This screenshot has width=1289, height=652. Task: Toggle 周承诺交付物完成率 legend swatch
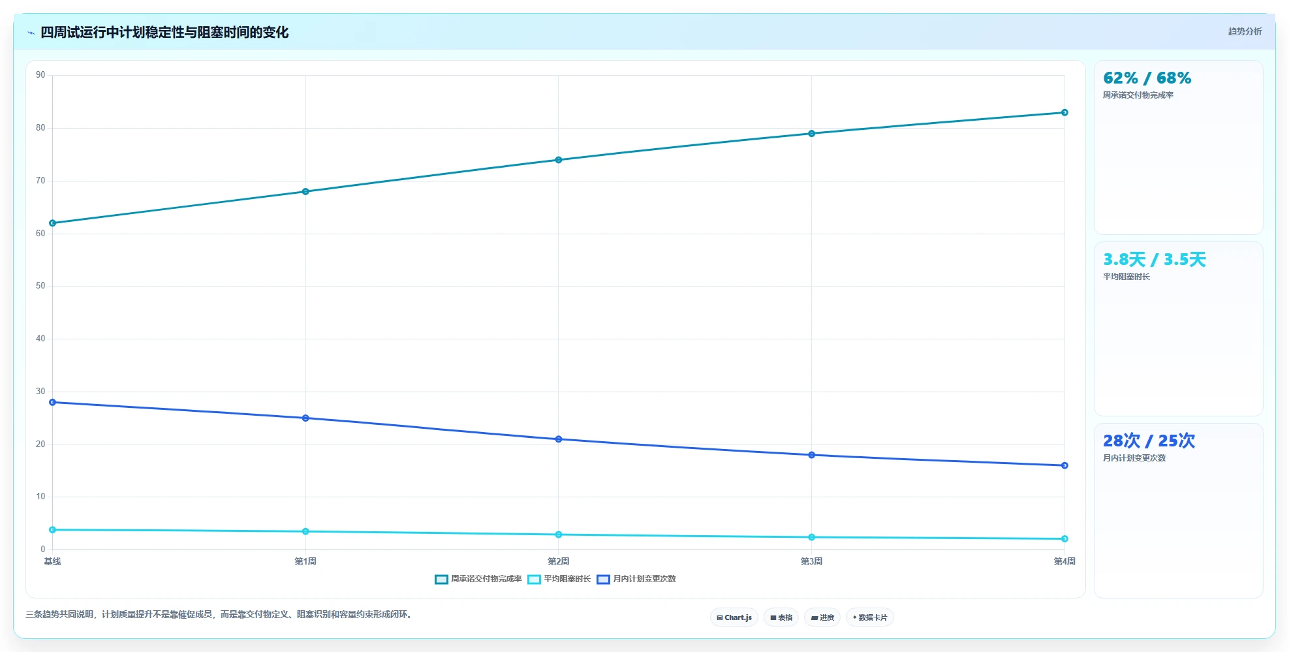pos(441,580)
